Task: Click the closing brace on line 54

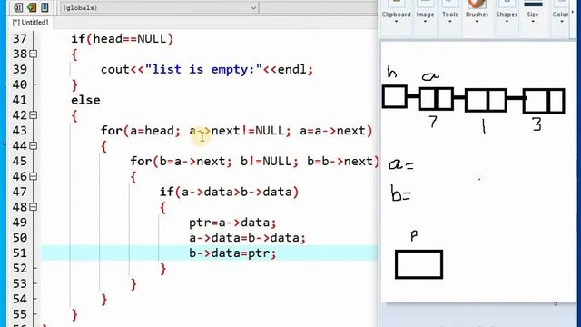Action: [104, 299]
